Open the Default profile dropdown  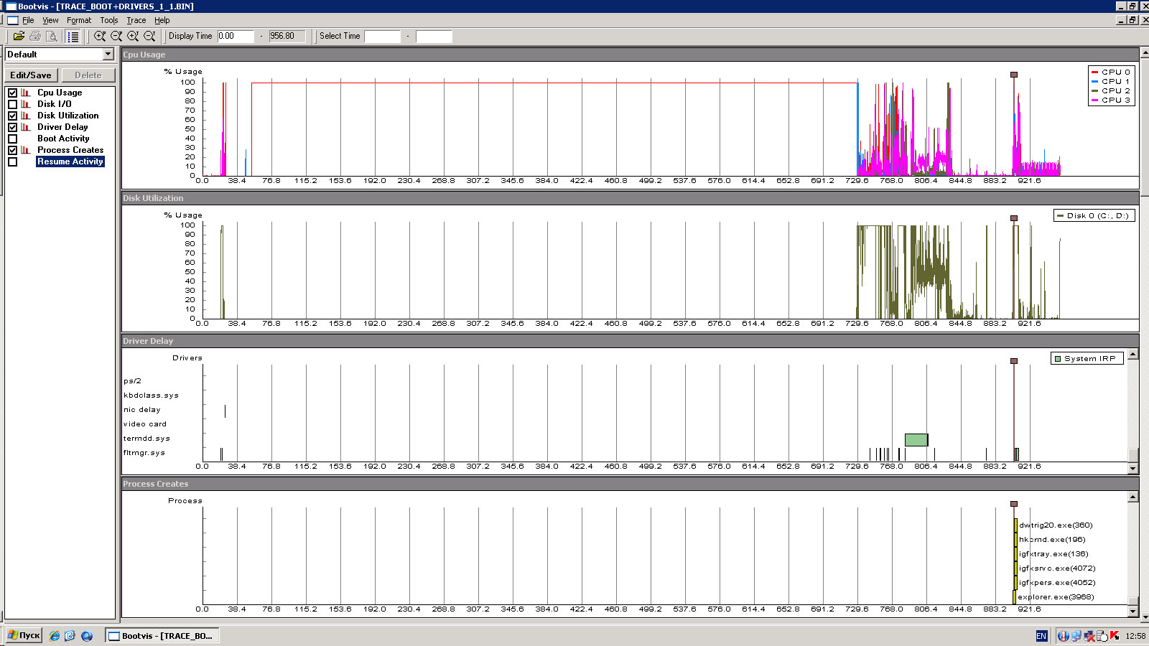click(x=108, y=55)
